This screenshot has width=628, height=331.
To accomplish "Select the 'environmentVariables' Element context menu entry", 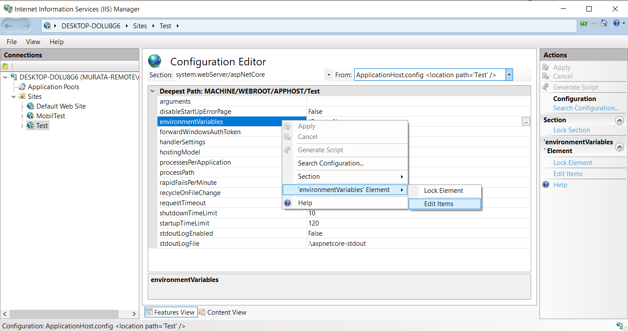I will click(x=345, y=190).
